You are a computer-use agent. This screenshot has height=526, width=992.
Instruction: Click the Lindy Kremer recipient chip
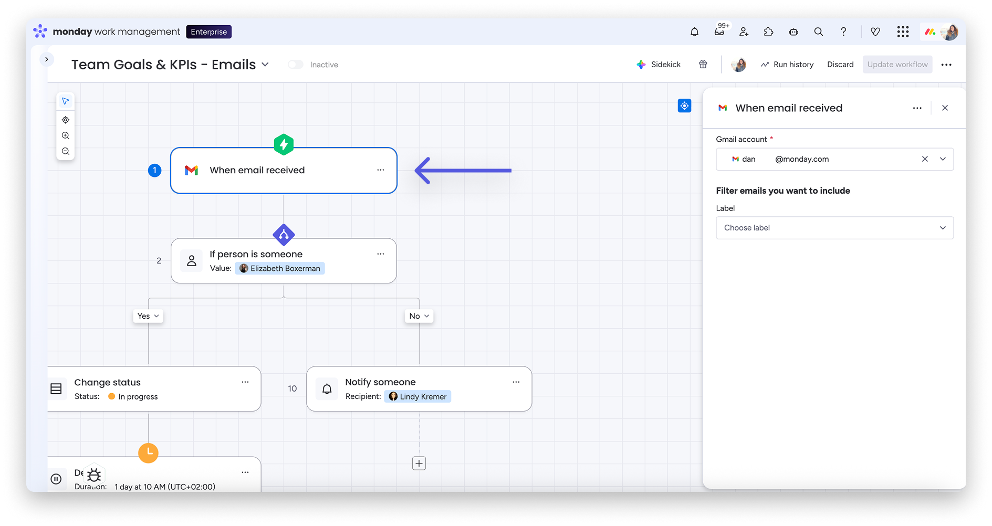click(x=417, y=396)
